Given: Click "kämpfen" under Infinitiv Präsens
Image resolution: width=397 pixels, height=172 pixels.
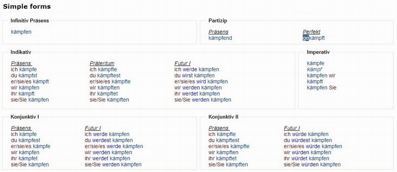Looking at the screenshot, I should 21,32.
